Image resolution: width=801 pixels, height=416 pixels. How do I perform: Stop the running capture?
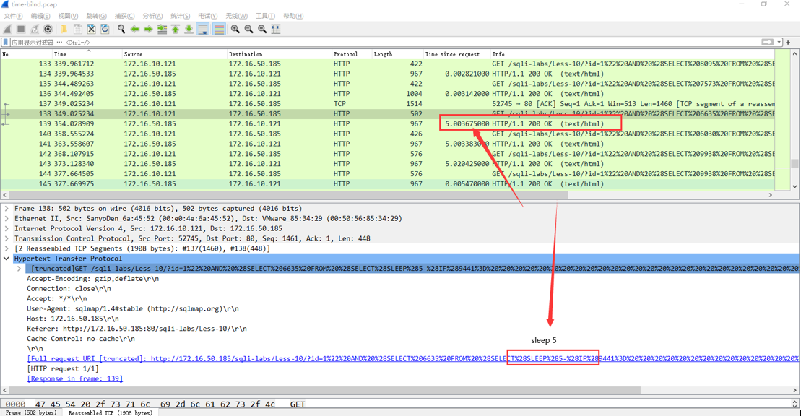tap(21, 29)
